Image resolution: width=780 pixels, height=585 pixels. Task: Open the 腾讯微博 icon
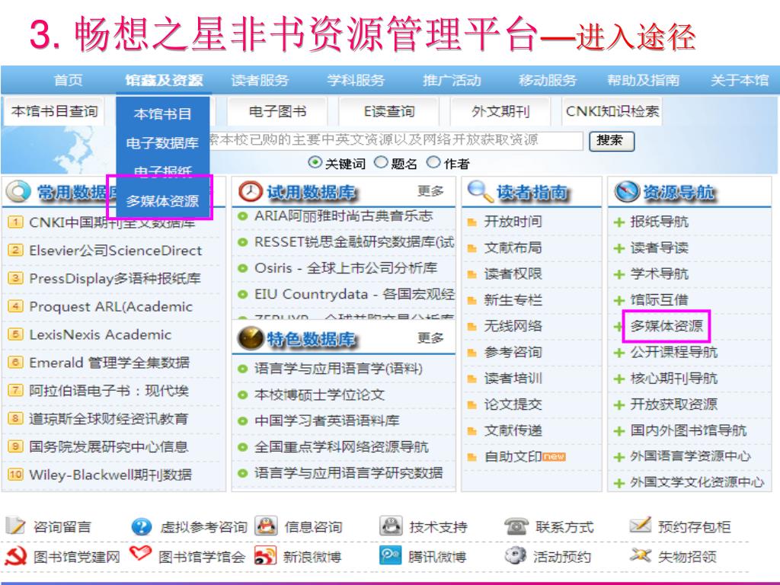[x=391, y=555]
